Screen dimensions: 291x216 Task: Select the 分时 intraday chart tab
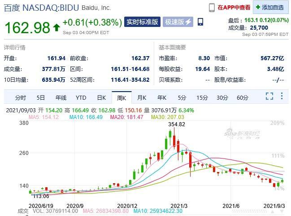click(21, 97)
